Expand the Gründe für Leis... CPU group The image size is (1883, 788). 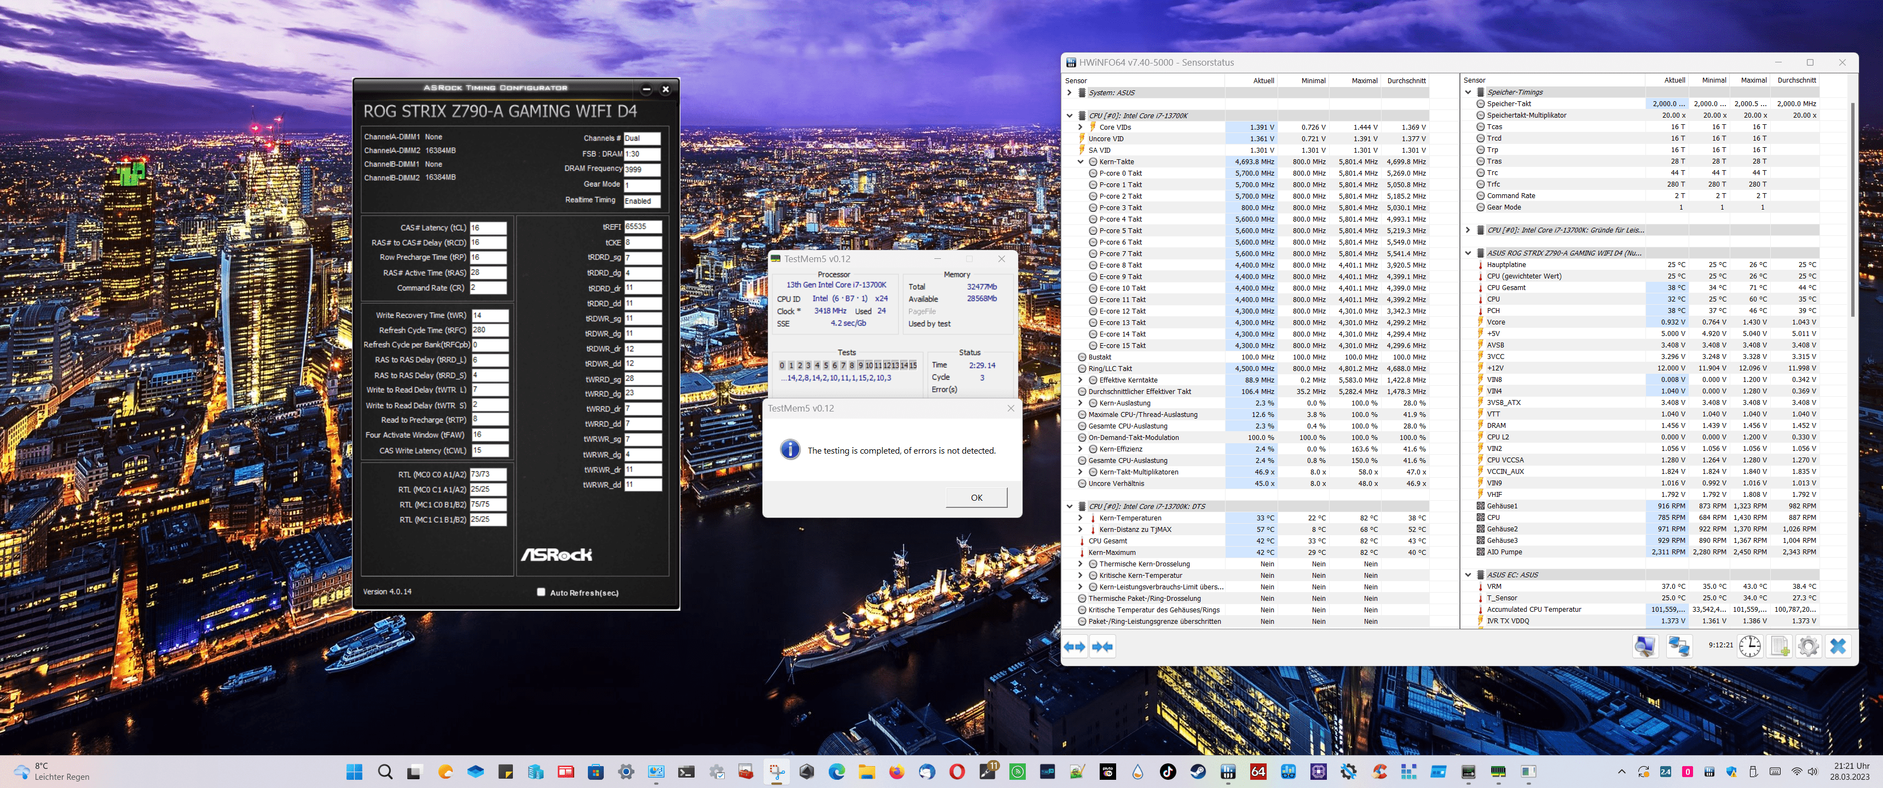click(1468, 229)
